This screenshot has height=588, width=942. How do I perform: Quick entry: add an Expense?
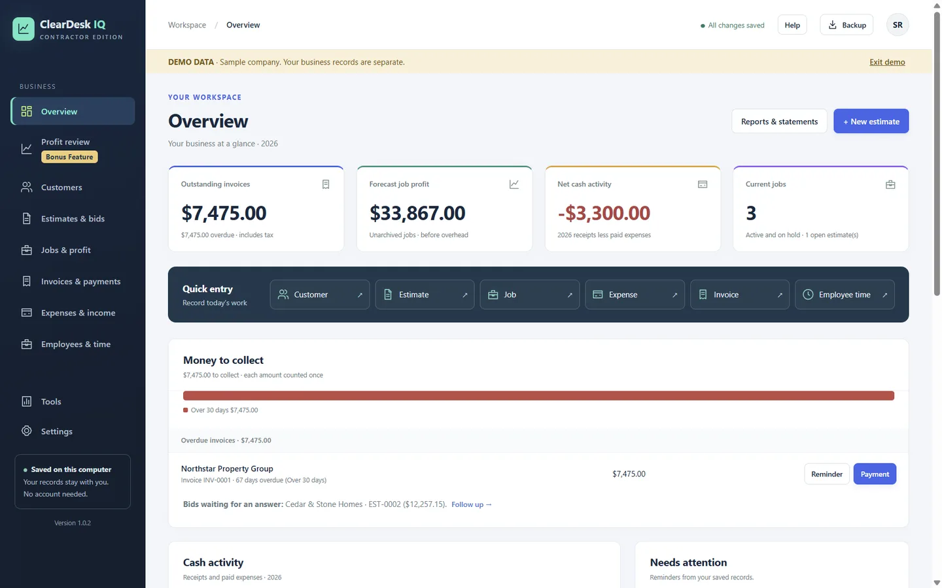(x=635, y=295)
